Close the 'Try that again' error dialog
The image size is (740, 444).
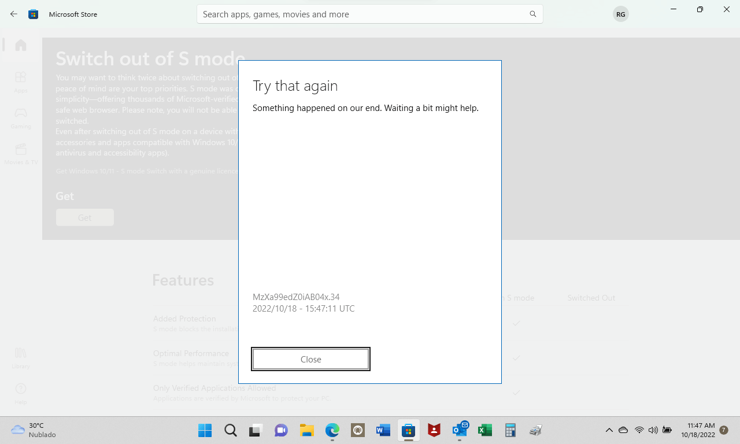click(x=310, y=359)
